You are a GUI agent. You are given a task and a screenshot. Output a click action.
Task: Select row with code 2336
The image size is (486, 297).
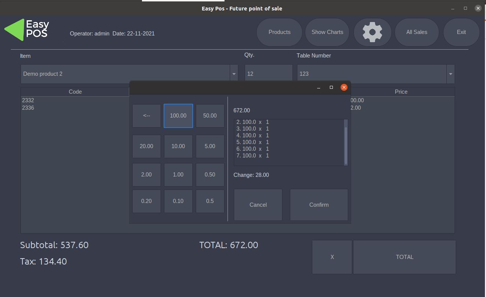28,108
